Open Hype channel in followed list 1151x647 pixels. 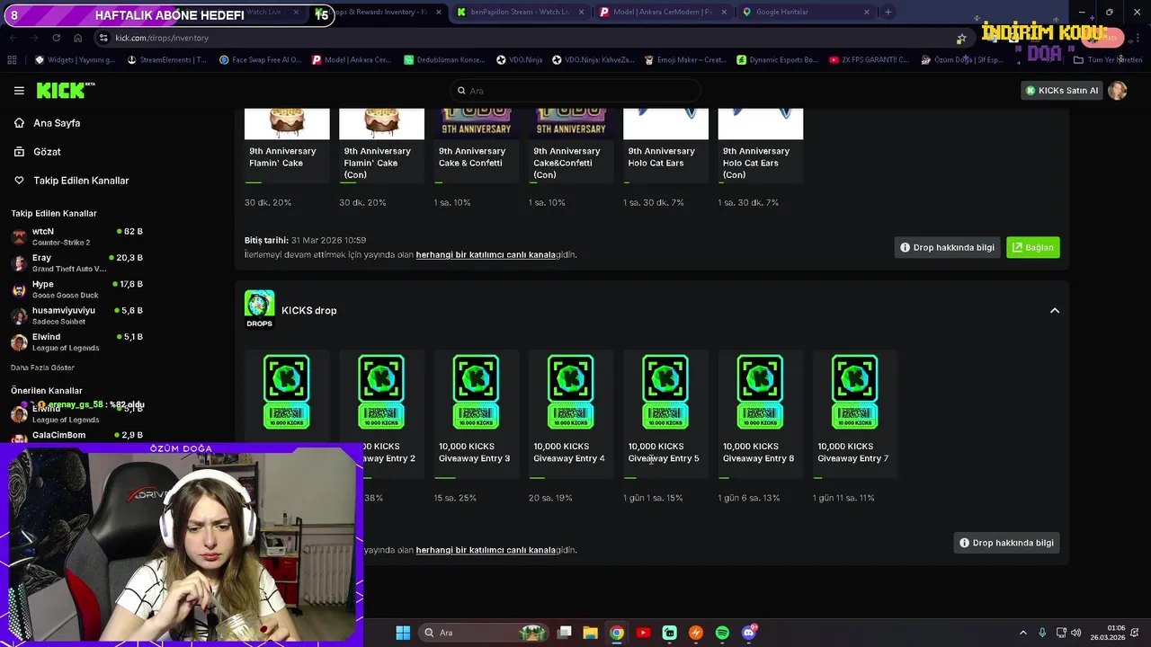(76, 289)
